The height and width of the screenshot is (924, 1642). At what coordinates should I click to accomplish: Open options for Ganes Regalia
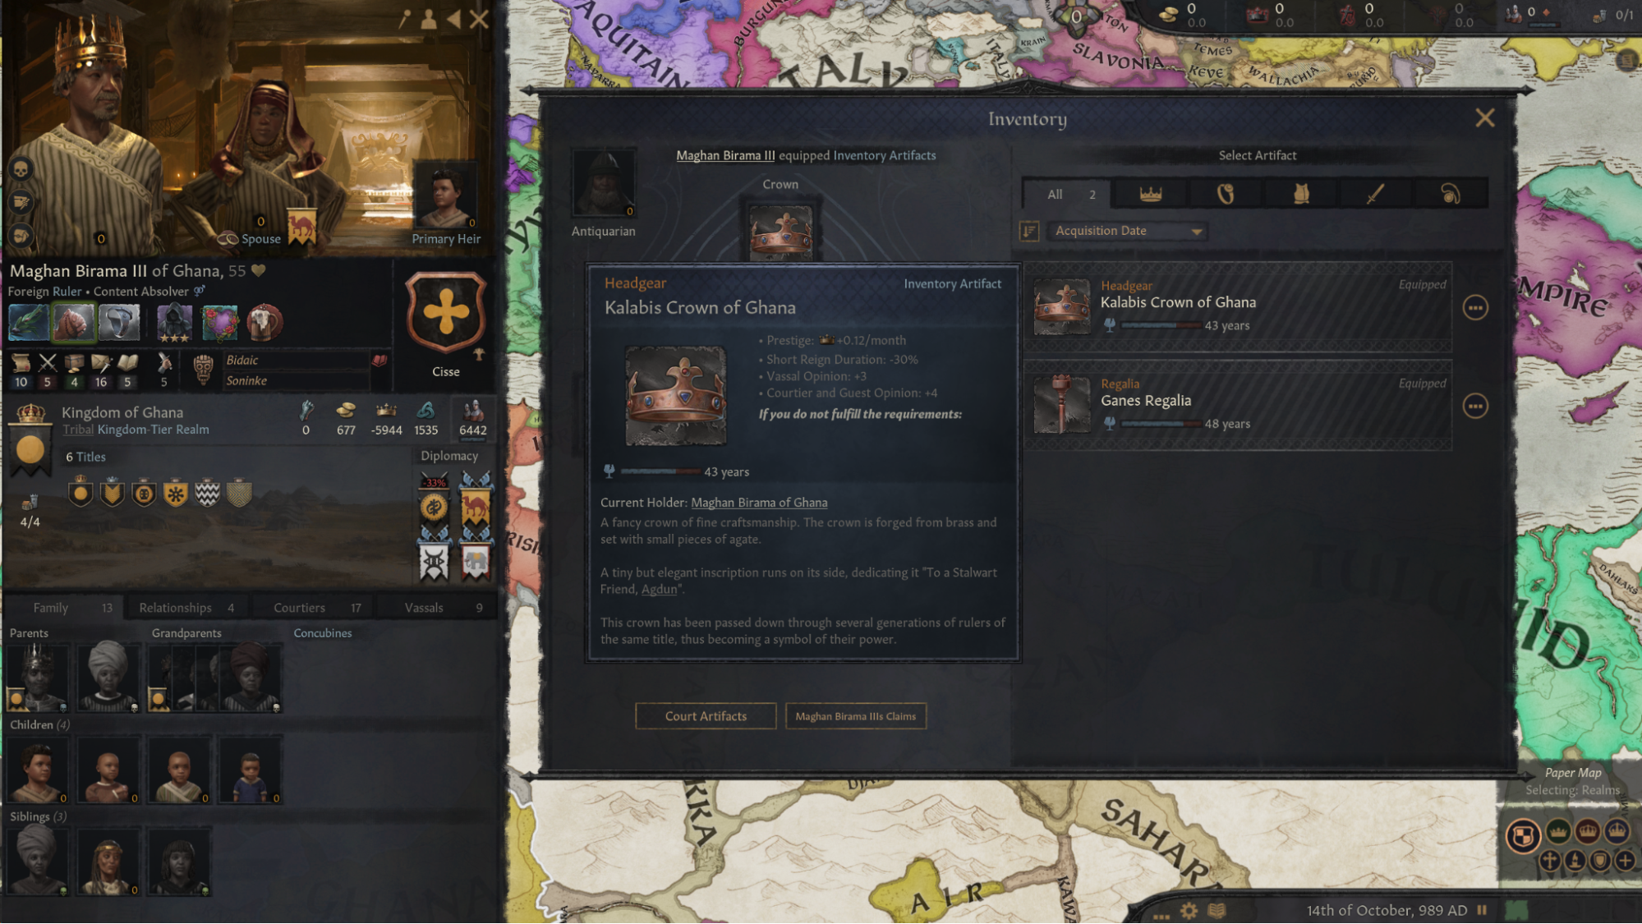(x=1475, y=407)
